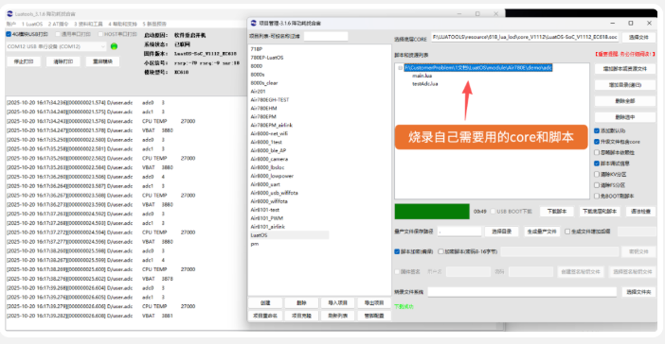The height and width of the screenshot is (344, 665).
Task: Enable the 加密脚本(密码8-16字节) checkbox
Action: (440, 251)
